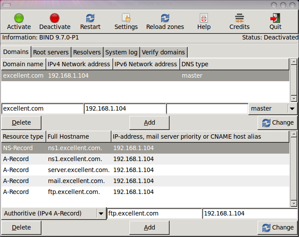Click the domain name input field
The image size is (299, 237).
pos(43,108)
